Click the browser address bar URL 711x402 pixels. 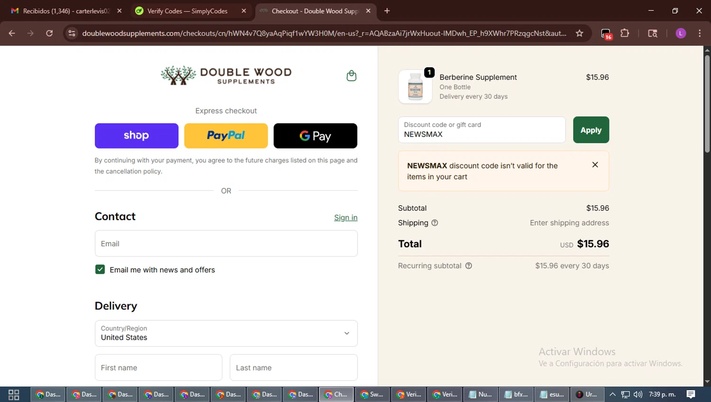pyautogui.click(x=324, y=33)
